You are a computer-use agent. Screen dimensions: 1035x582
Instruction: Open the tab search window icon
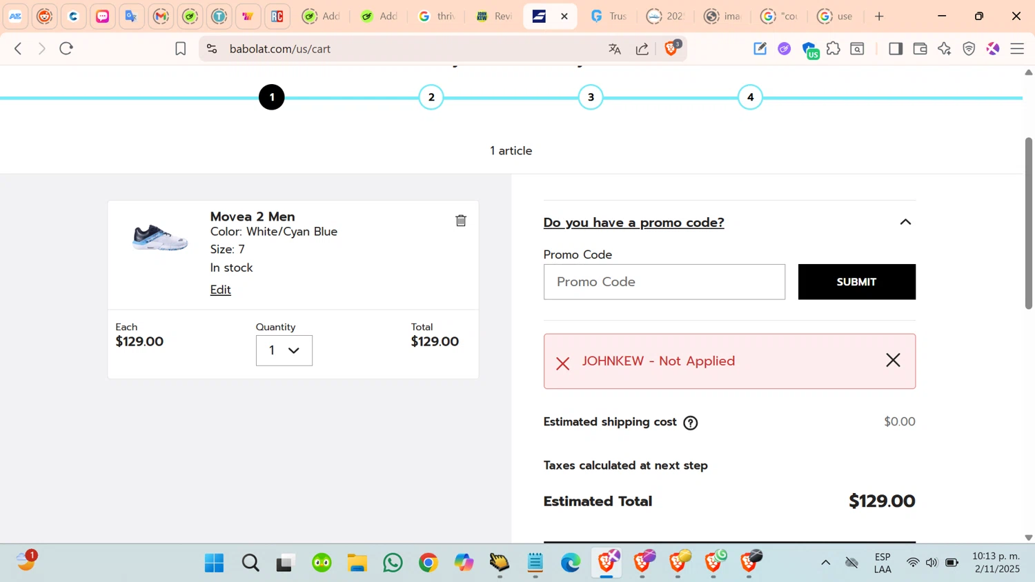click(858, 48)
